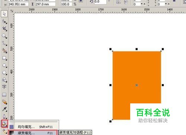Screen dimensions: 186x135
Task: Select the Pick tool arrow
Action: (x=4, y=14)
